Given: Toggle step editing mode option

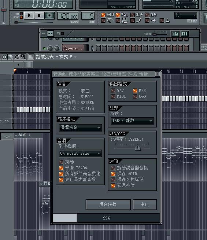Looking at the screenshot, I should 133,21.
